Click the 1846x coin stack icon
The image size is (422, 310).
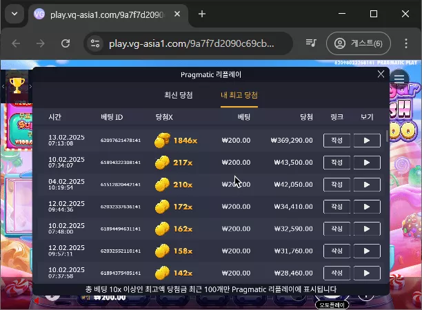click(162, 141)
